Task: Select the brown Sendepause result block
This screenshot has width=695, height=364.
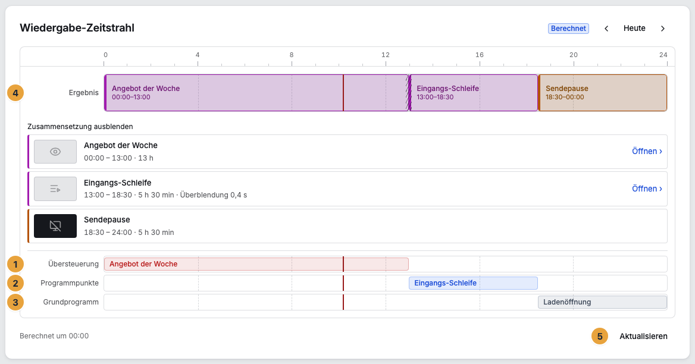Action: pyautogui.click(x=602, y=93)
